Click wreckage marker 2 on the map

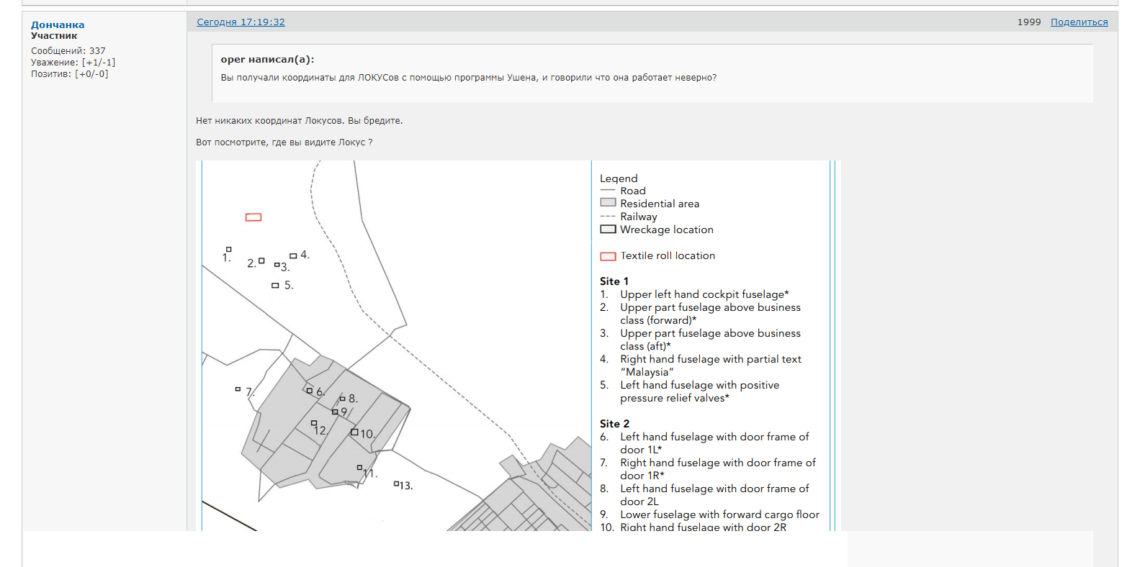coord(261,260)
